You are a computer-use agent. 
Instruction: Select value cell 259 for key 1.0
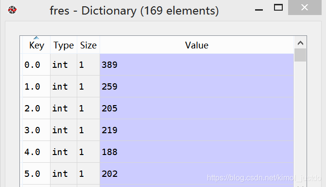197,86
